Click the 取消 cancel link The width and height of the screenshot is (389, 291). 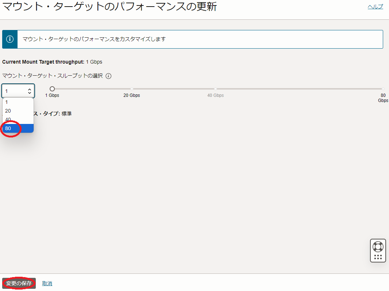click(x=47, y=283)
